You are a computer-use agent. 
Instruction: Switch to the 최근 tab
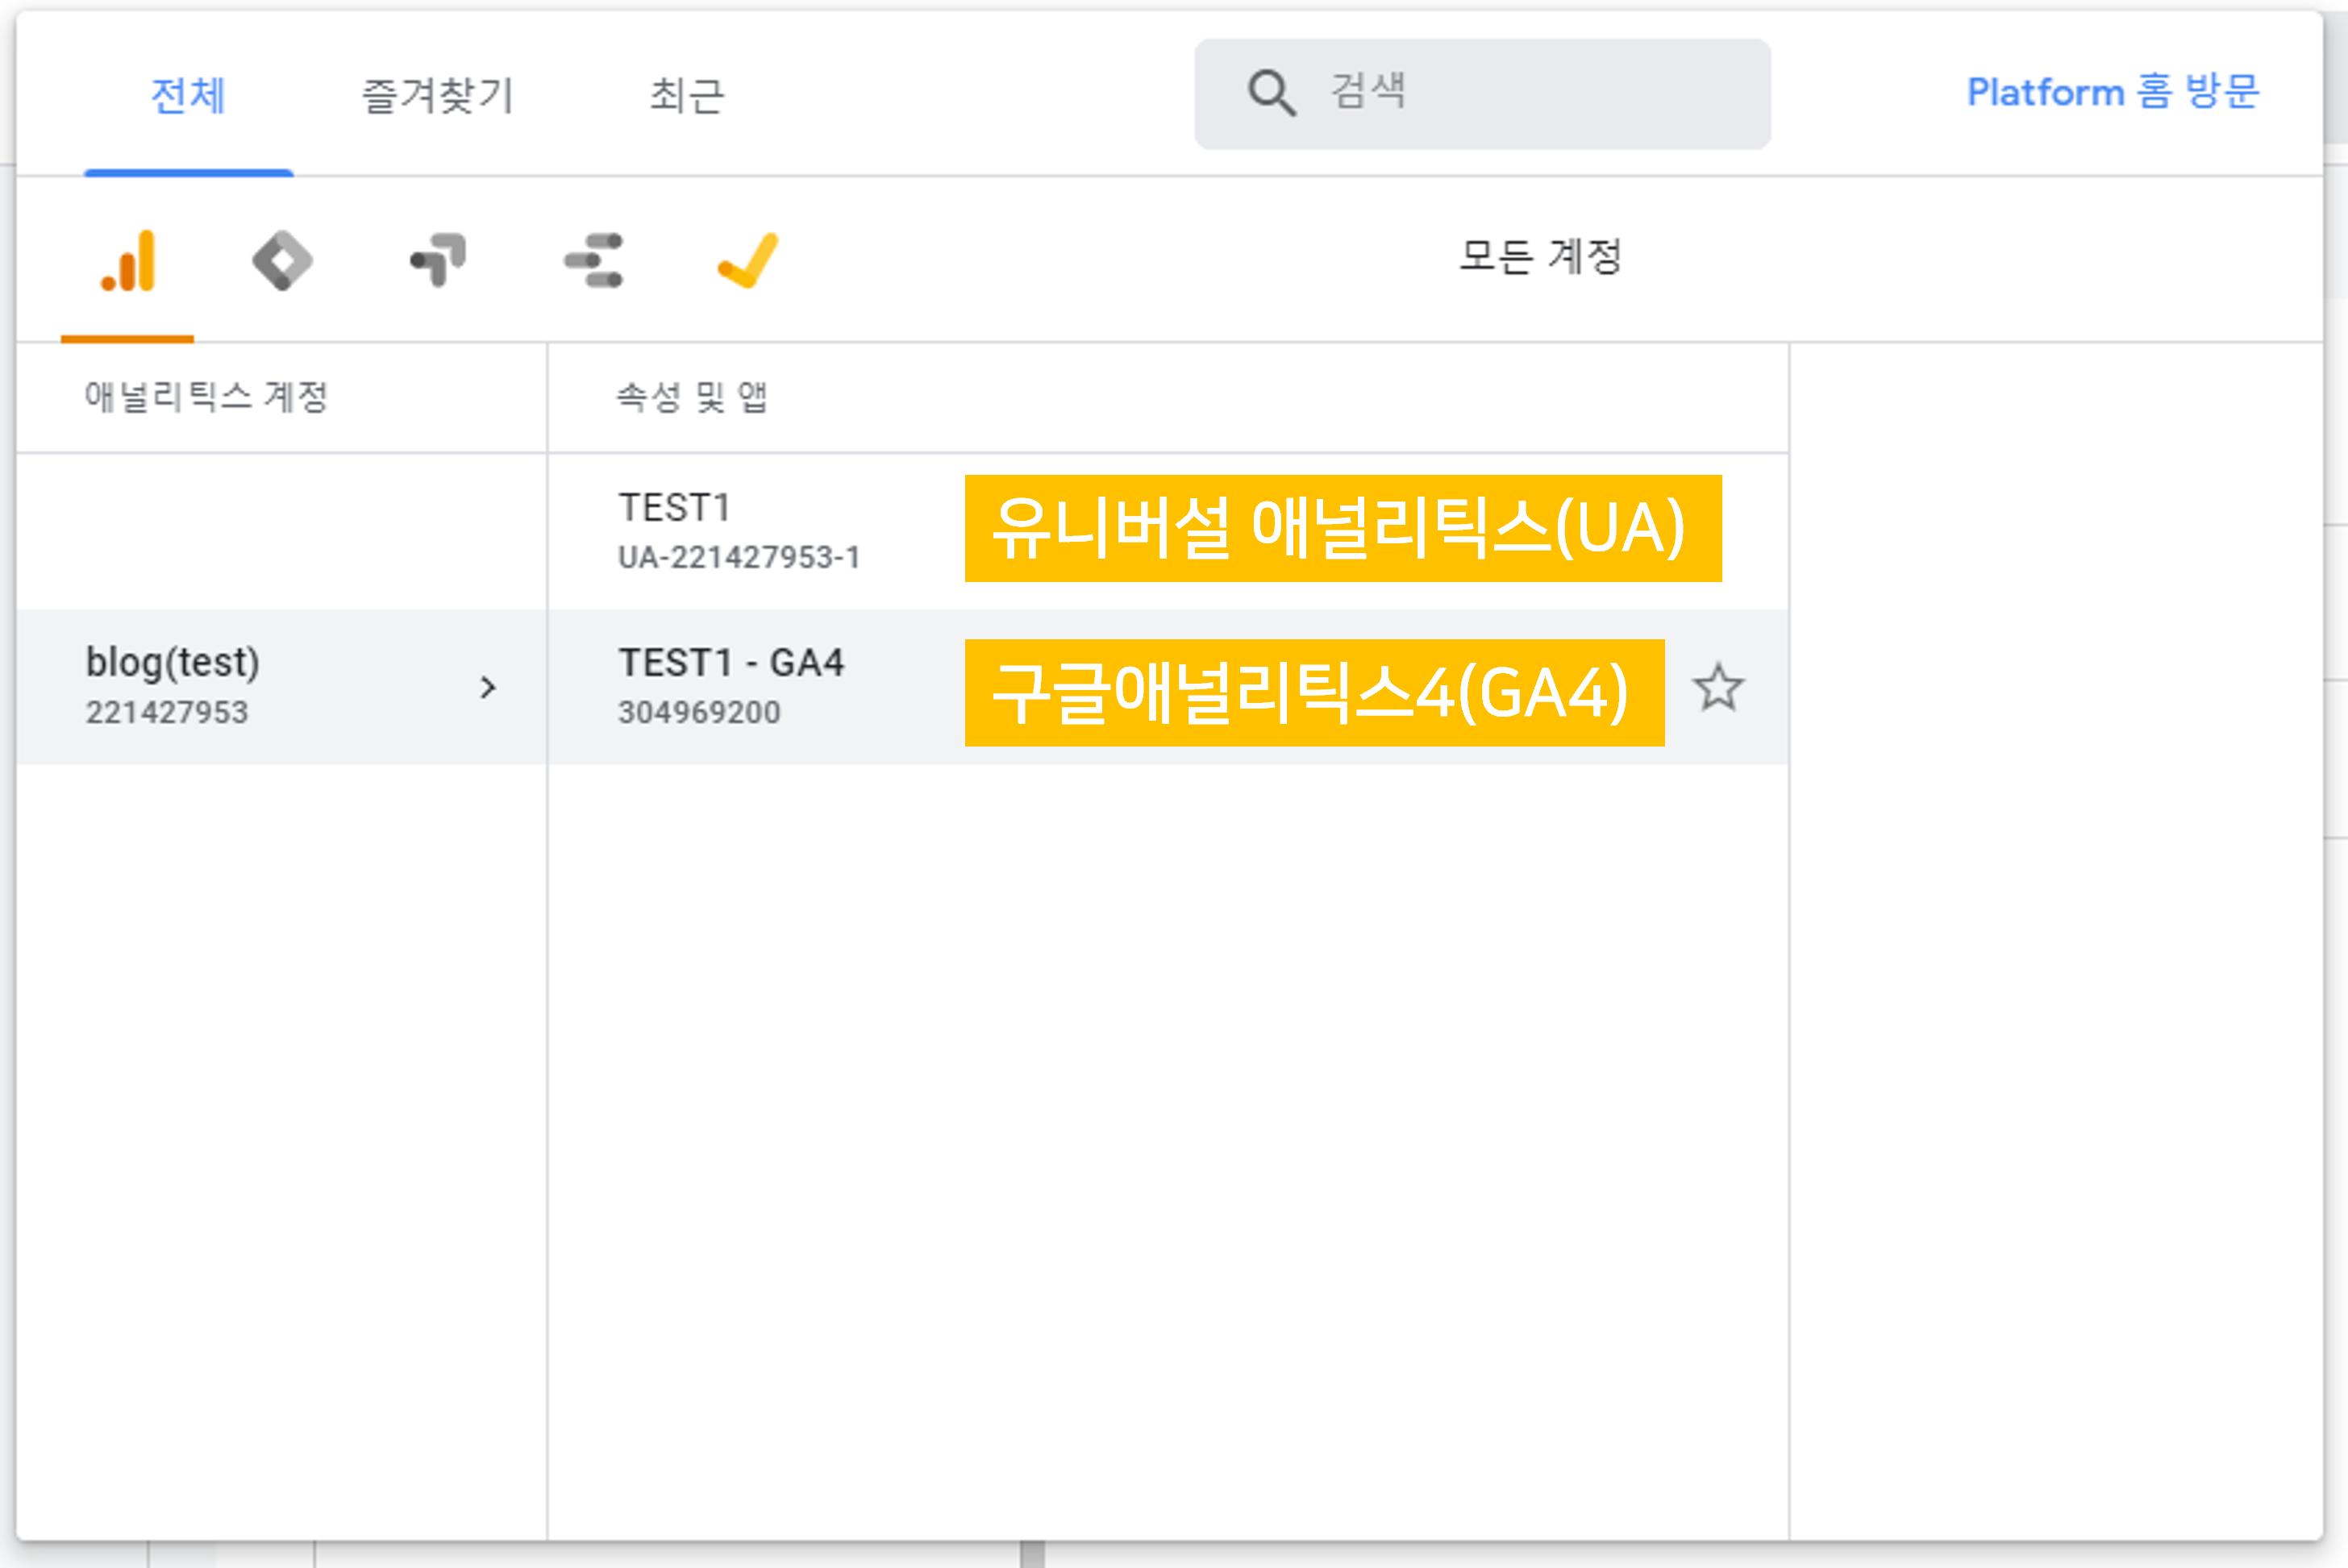pos(686,96)
